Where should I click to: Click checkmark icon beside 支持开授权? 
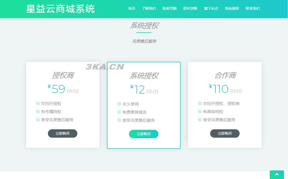click(x=38, y=103)
